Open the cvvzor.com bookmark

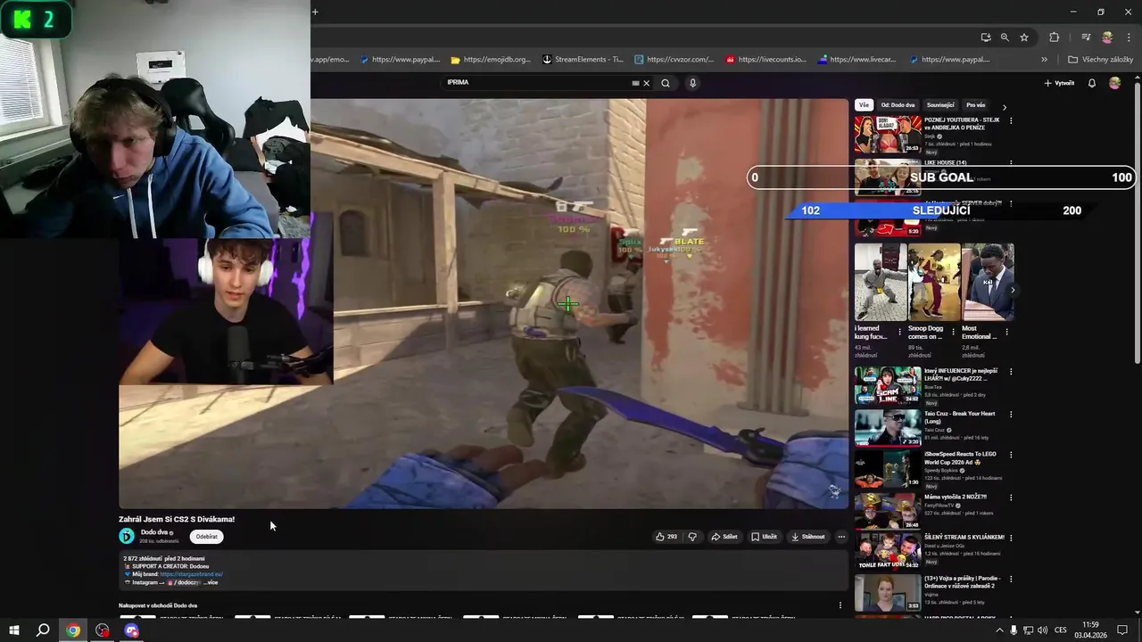[674, 60]
